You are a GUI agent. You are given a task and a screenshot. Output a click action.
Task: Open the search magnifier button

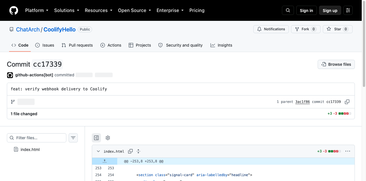click(288, 10)
